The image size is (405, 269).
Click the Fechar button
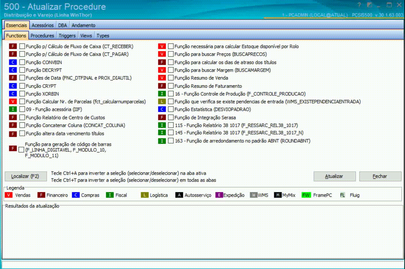[380, 176]
